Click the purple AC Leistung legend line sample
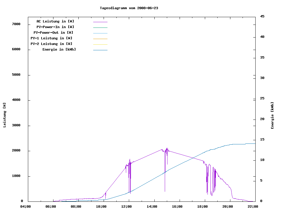The height and width of the screenshot is (213, 285). pos(100,22)
